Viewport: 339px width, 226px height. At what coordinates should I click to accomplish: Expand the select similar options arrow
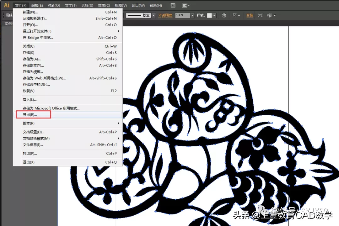[275, 15]
